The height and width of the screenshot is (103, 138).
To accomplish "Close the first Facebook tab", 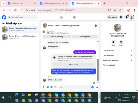I will point(35,3).
